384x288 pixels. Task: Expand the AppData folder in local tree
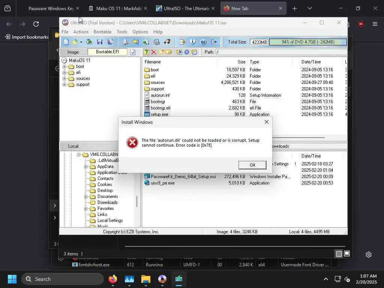pyautogui.click(x=86, y=166)
